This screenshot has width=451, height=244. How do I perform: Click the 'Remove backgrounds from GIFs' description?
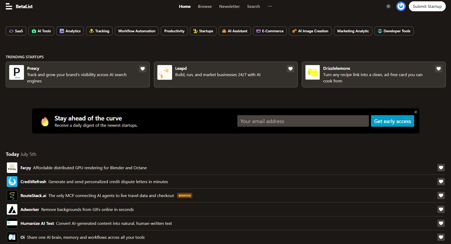tap(87, 210)
